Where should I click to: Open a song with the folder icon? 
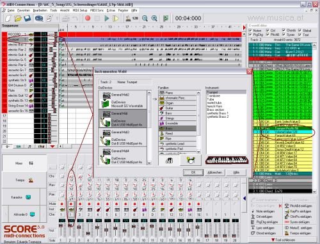[x=18, y=19]
